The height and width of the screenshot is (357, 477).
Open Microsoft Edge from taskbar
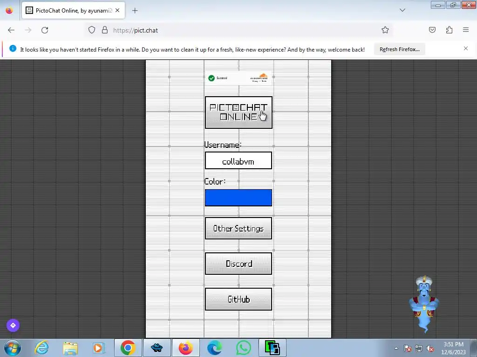[214, 348]
